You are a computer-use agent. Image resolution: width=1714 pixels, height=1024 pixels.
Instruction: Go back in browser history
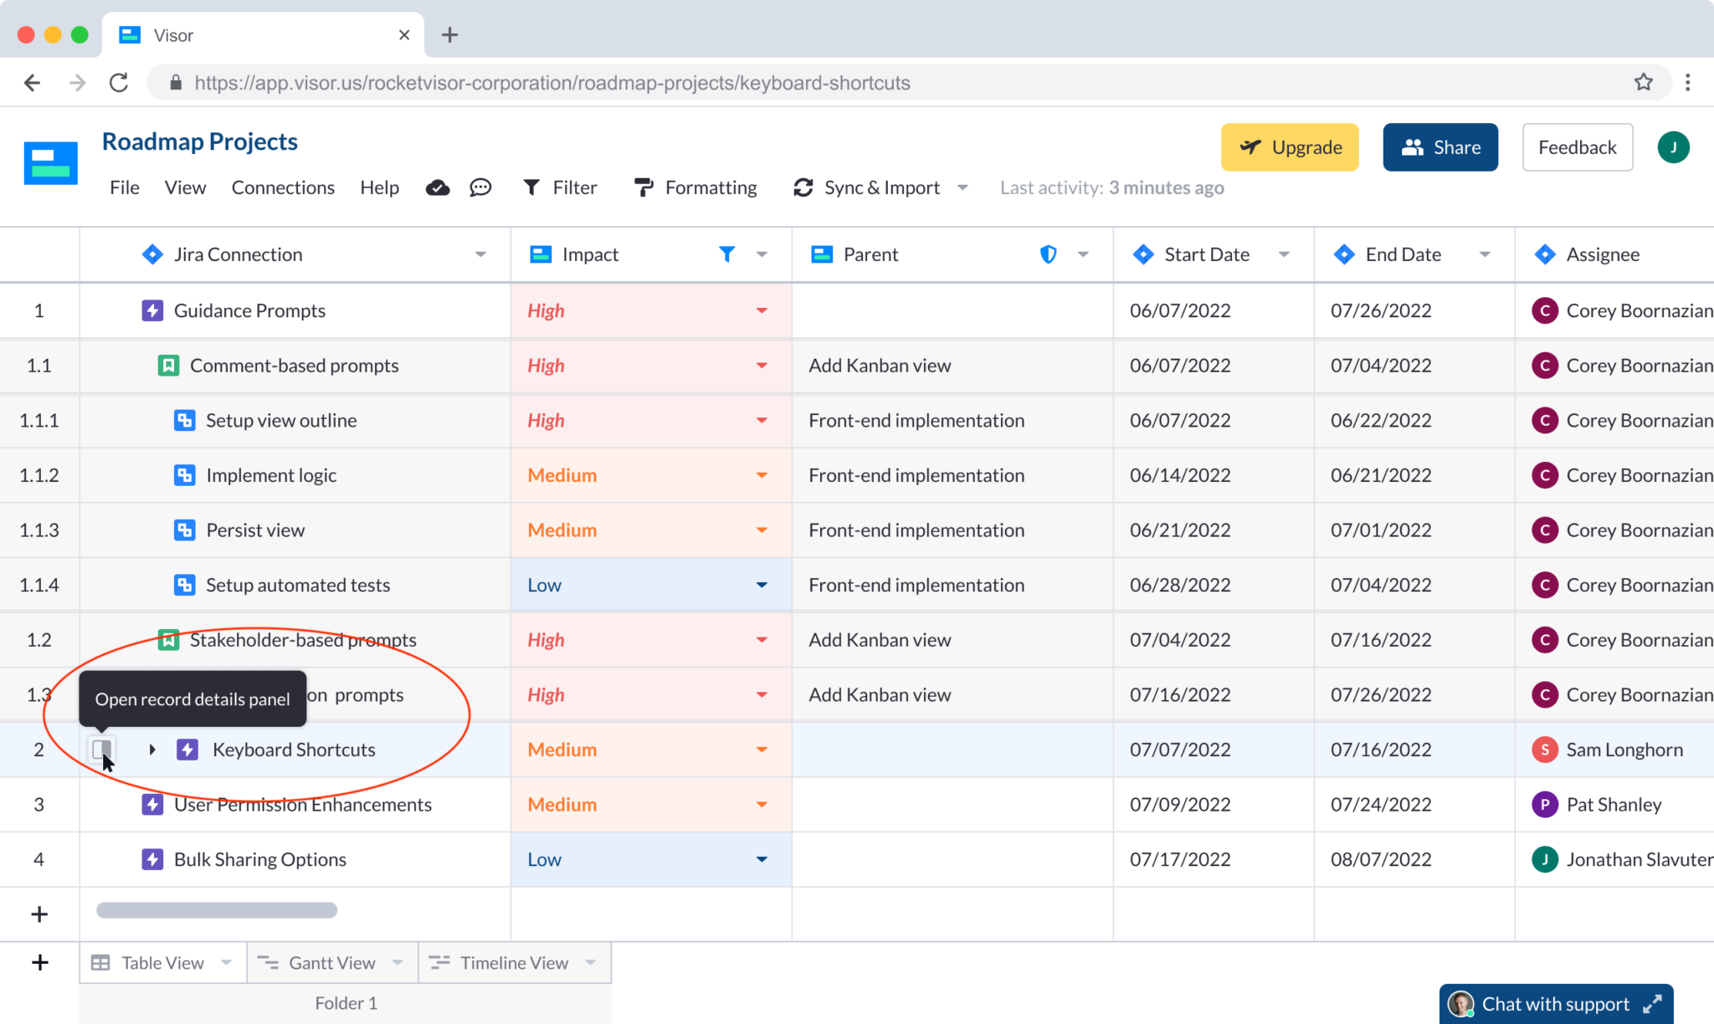pyautogui.click(x=32, y=82)
